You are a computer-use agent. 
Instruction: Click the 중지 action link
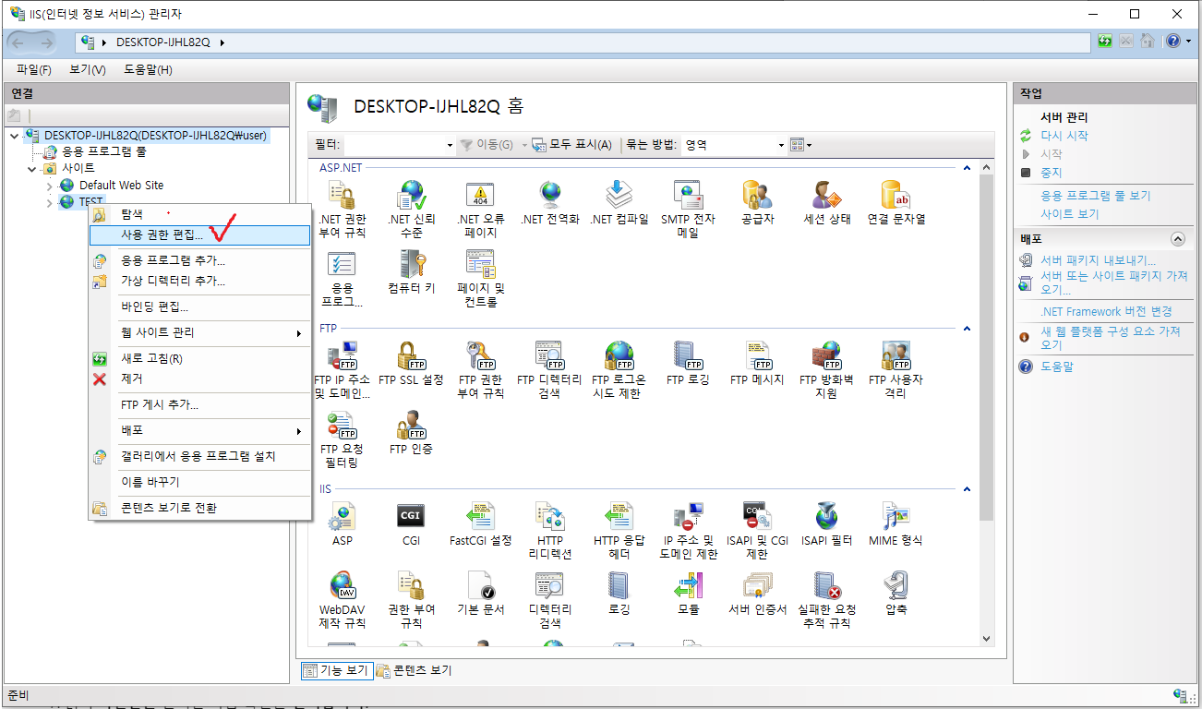pos(1052,173)
